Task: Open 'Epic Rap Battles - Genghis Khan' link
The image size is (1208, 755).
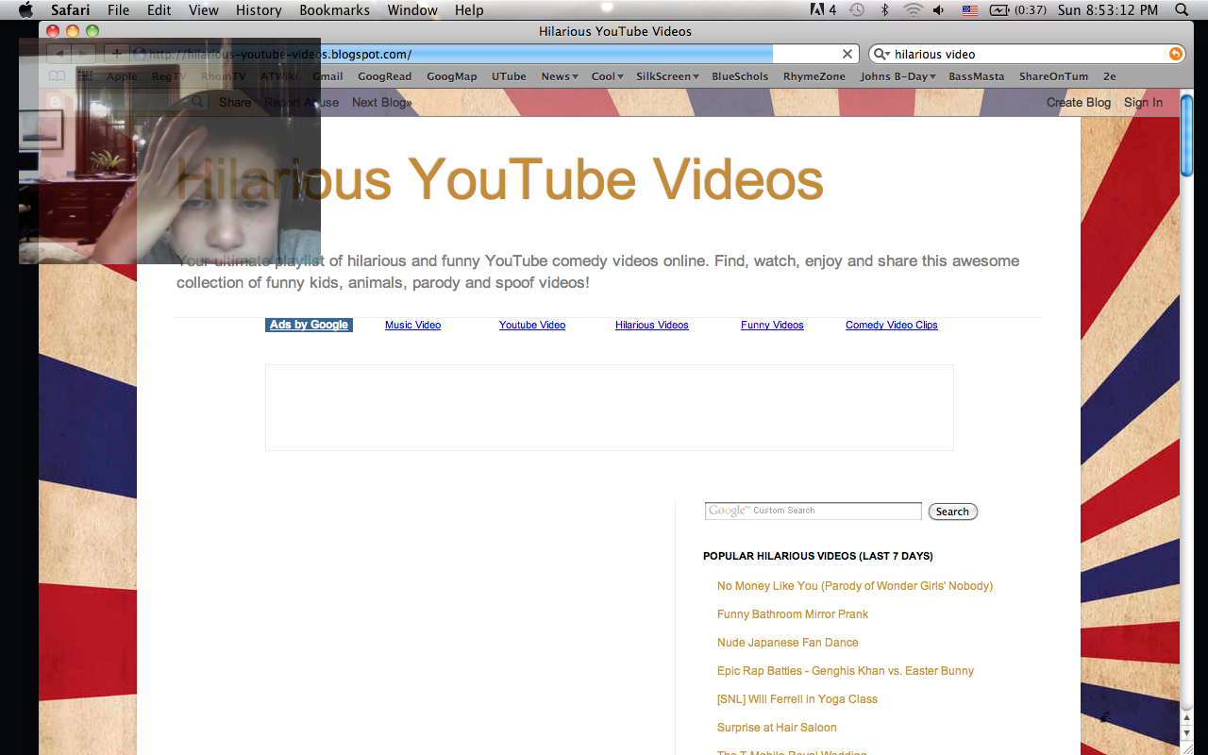Action: (846, 671)
